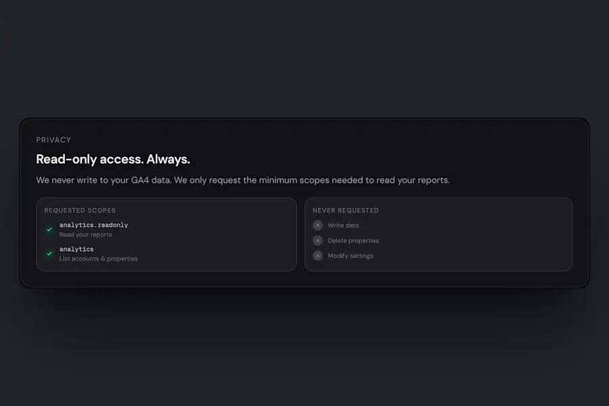
Task: Click green checkmark beside analytics.readonly scope
Action: 49,229
